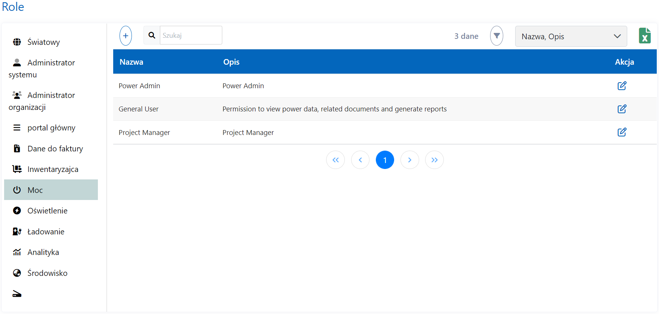Select Administrator systemu menu item
Image resolution: width=659 pixels, height=314 pixels.
tap(51, 63)
